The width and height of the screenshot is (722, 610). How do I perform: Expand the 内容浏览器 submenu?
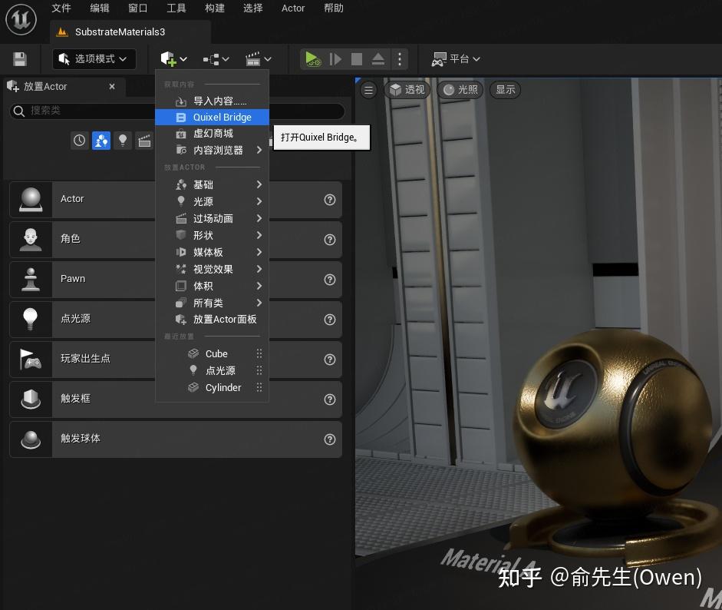pos(218,150)
